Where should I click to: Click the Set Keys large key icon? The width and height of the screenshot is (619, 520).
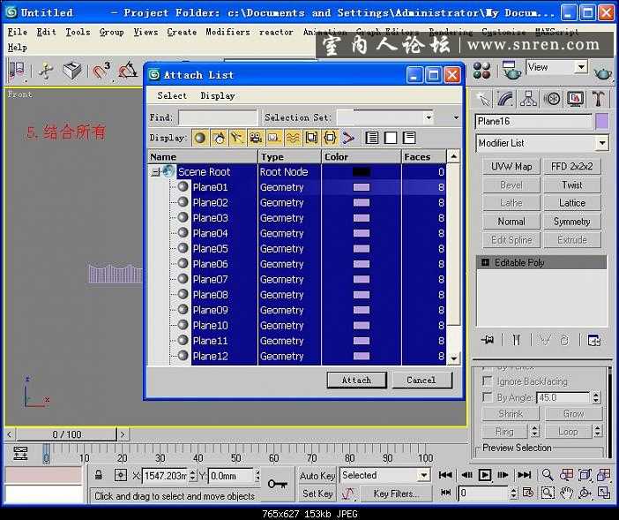(278, 483)
